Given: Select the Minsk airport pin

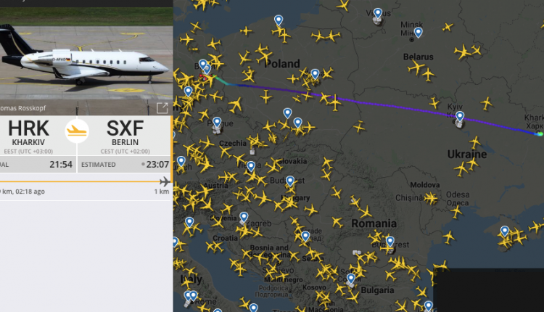Looking at the screenshot, I should [419, 33].
